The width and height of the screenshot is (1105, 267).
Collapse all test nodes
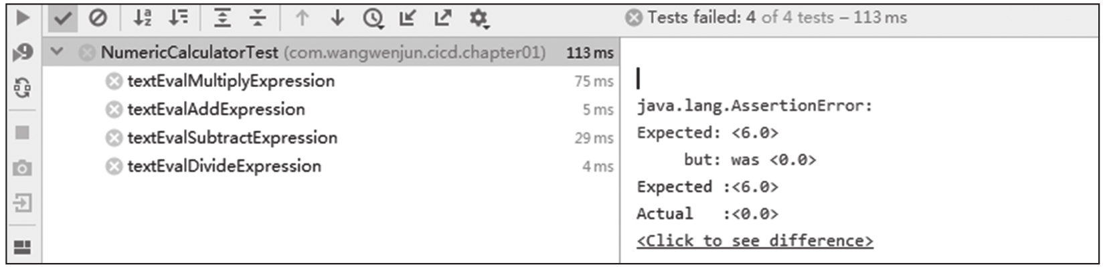pyautogui.click(x=258, y=18)
